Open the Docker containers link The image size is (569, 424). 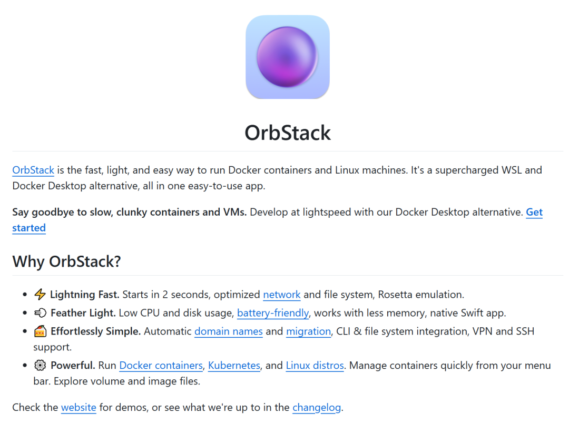(x=161, y=365)
